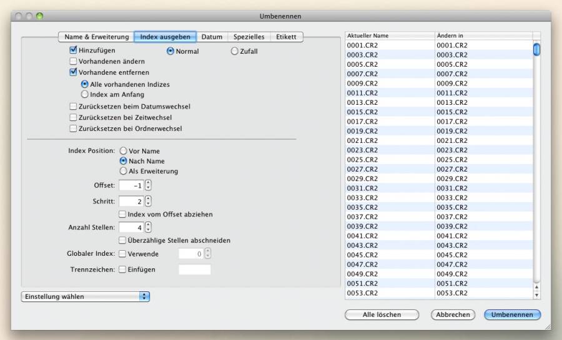Switch to Name & Erweiterung tab

click(x=96, y=37)
